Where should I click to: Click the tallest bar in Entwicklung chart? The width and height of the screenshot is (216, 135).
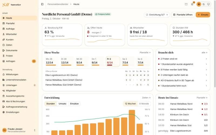click(132, 123)
